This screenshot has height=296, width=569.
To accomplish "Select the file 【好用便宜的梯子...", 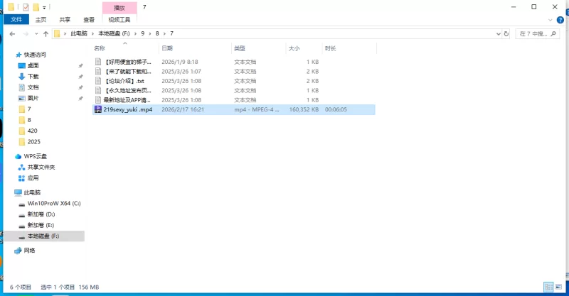I will click(x=127, y=62).
